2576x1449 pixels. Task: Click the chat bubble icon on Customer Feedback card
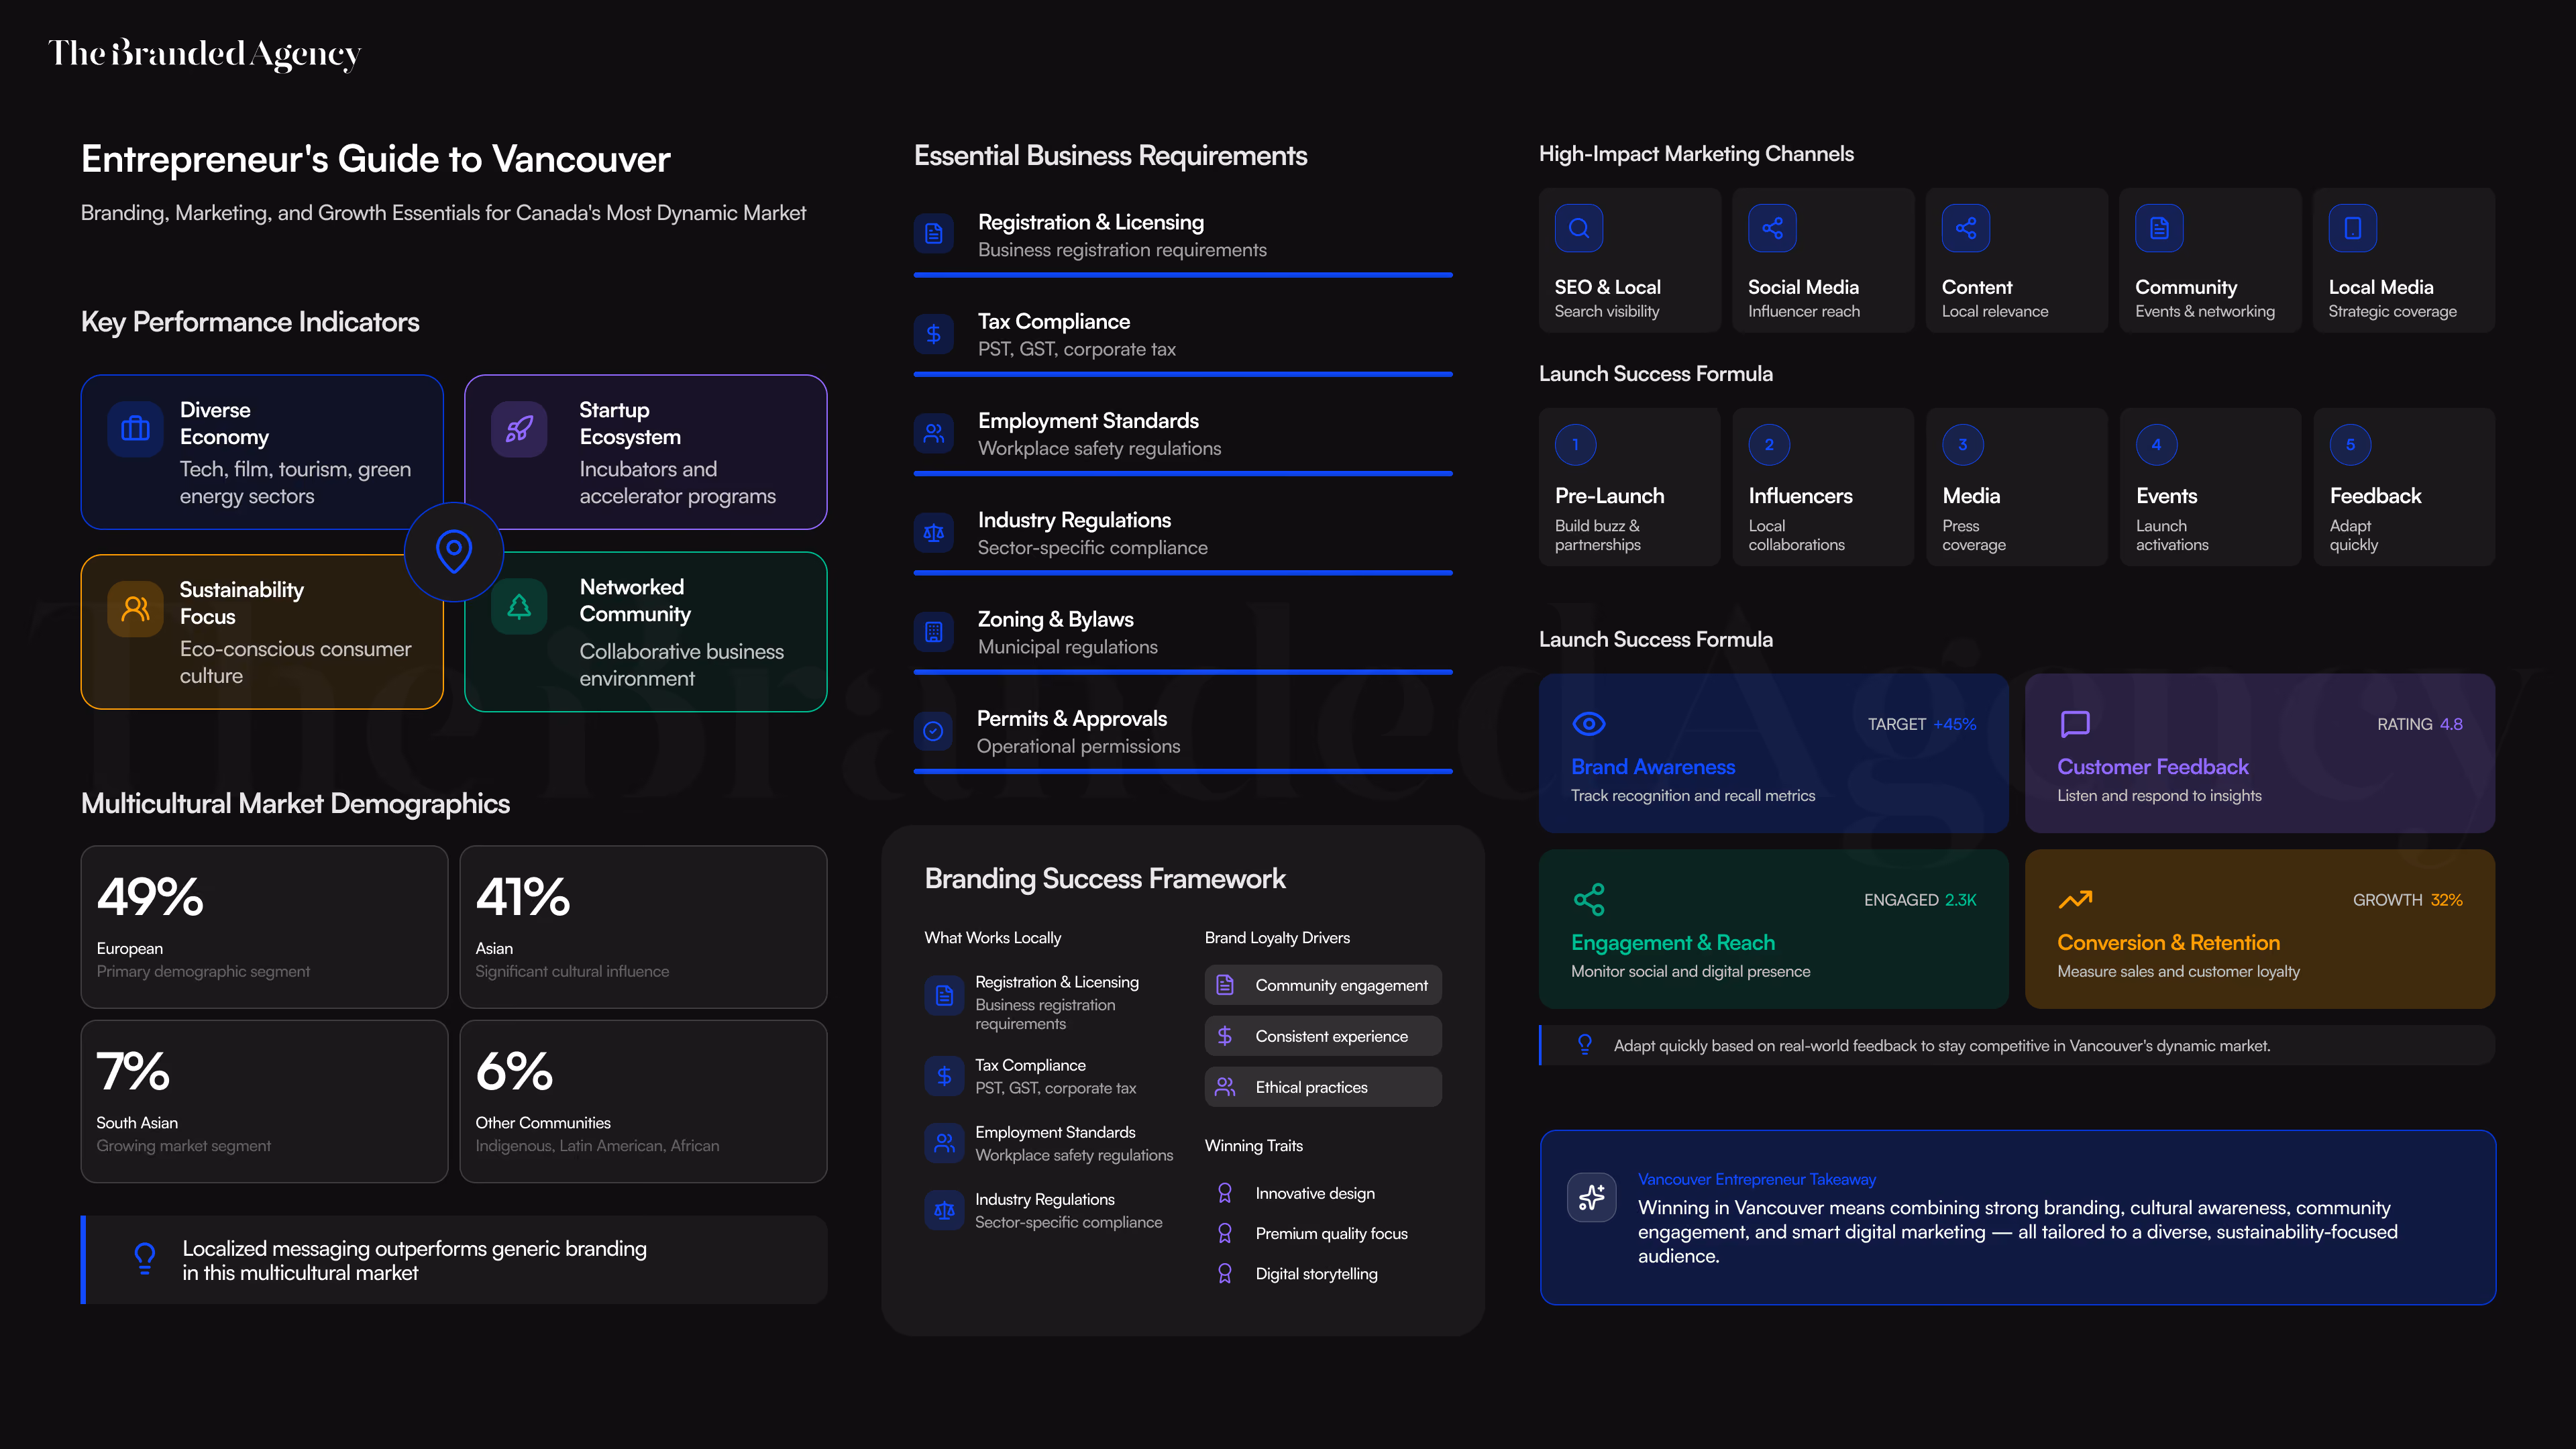tap(2075, 723)
